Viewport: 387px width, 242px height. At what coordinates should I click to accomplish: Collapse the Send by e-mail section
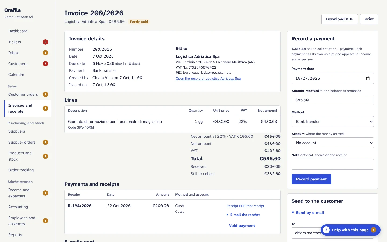pos(308,213)
